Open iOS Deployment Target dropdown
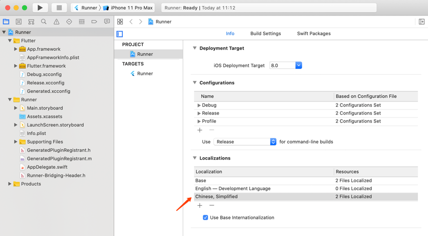The width and height of the screenshot is (428, 236). point(299,65)
